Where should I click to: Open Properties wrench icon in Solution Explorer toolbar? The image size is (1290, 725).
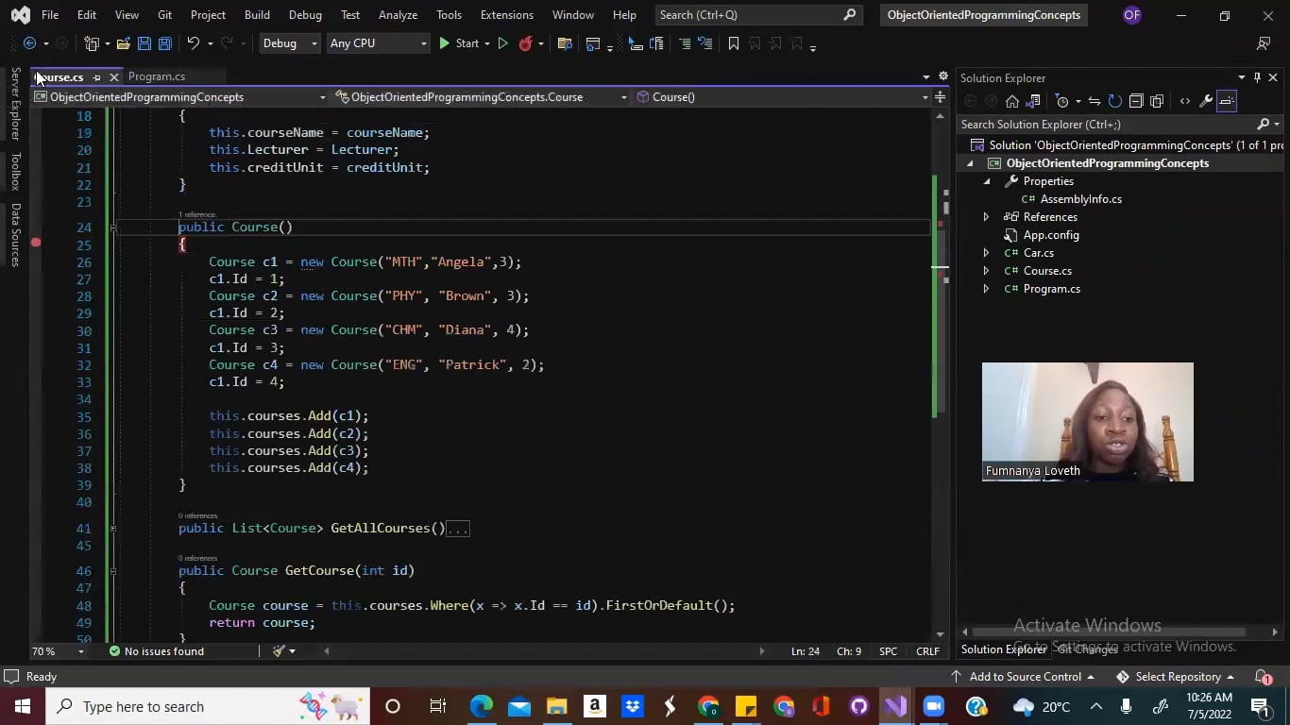click(1206, 101)
